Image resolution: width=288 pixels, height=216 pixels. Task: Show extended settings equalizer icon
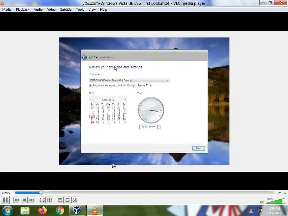click(49, 200)
